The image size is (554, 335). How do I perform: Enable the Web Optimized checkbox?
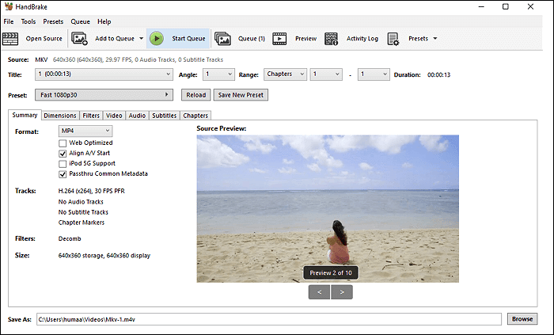point(63,143)
